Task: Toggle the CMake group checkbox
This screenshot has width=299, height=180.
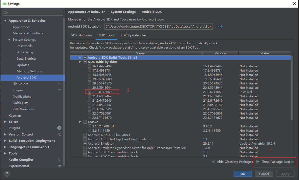Action: tap(85, 122)
